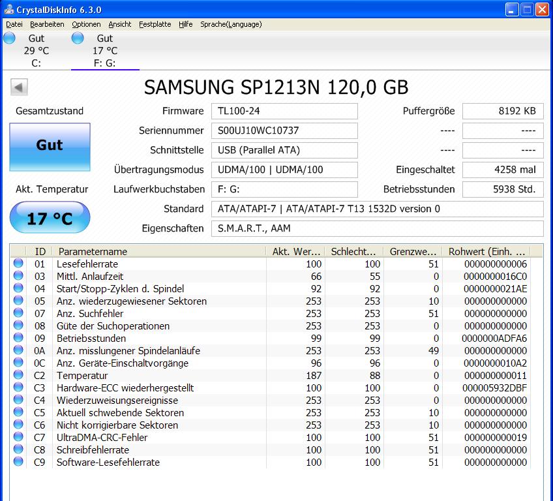The width and height of the screenshot is (553, 501).
Task: Open the Optionen menu
Action: [x=86, y=24]
